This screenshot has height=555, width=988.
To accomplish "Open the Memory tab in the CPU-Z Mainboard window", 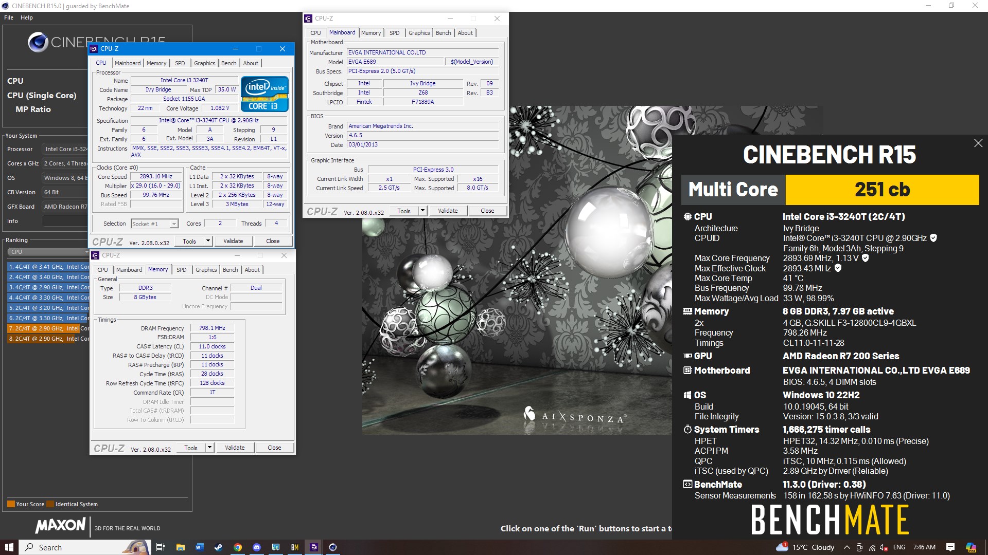I will point(371,33).
